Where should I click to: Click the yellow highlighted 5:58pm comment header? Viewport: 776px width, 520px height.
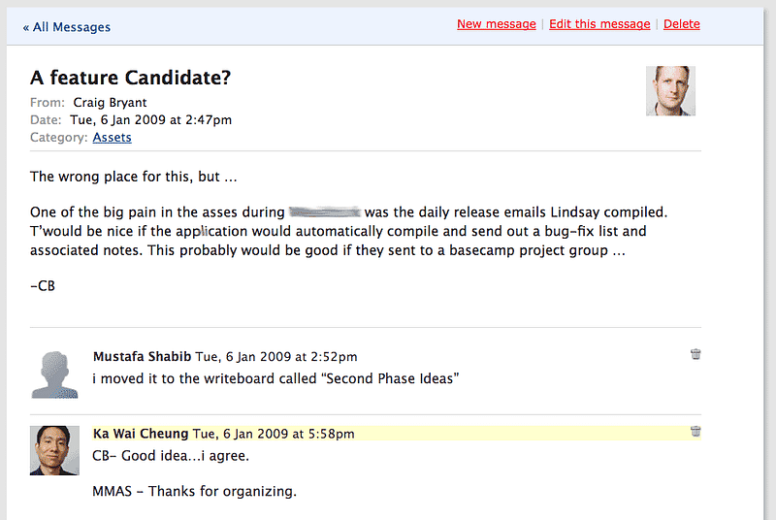coord(397,434)
